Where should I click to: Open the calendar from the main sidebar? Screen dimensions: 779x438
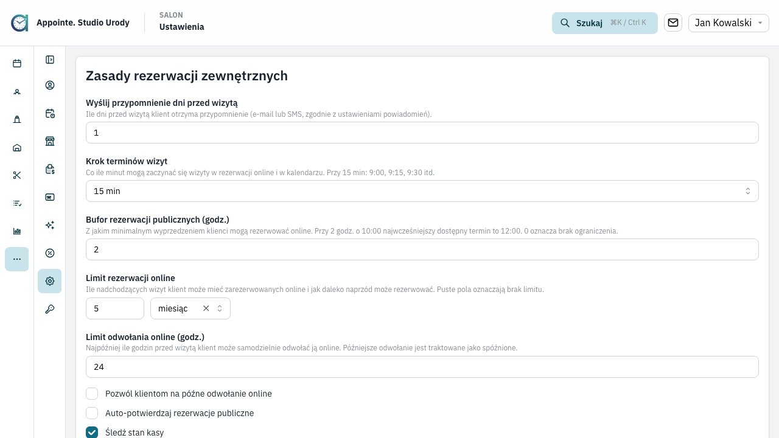[x=17, y=63]
